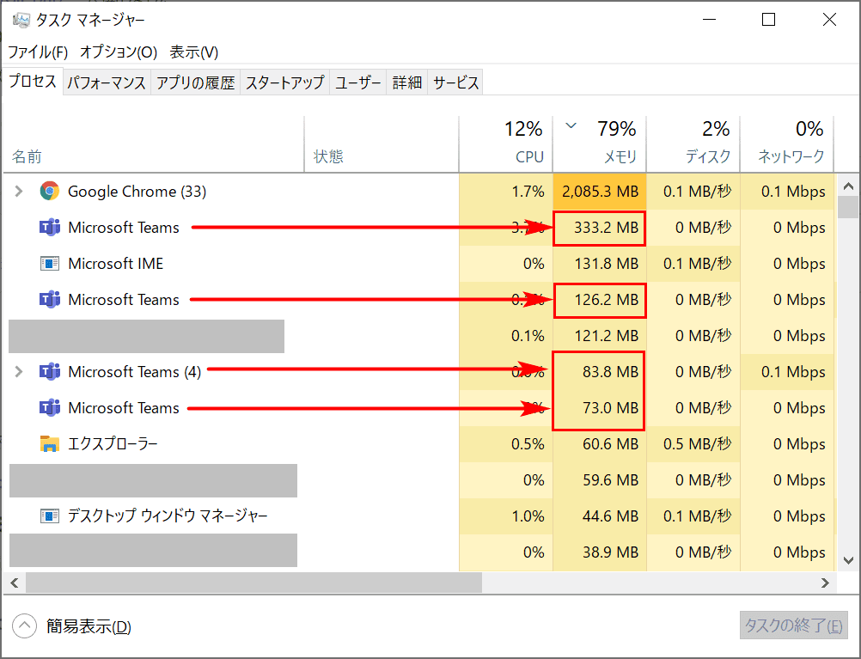Sort by the メモリ column header

coord(600,144)
